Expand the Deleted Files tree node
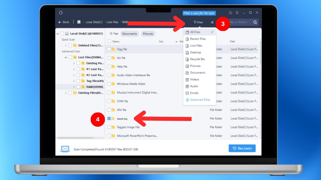Viewport: 321px width, 180px height. (66, 46)
